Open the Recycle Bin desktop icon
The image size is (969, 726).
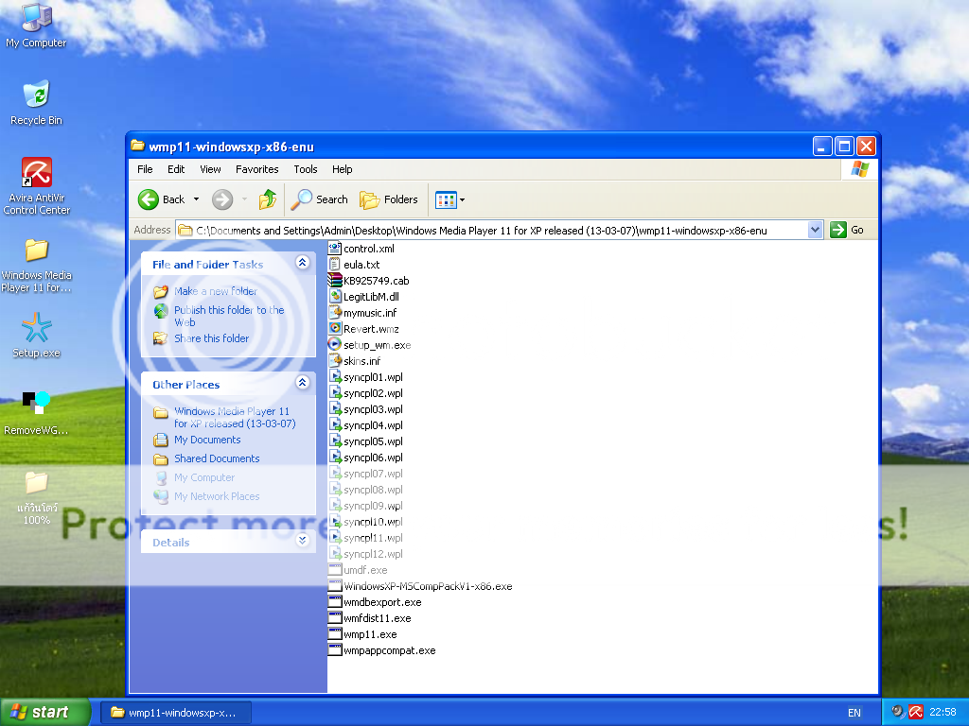36,102
